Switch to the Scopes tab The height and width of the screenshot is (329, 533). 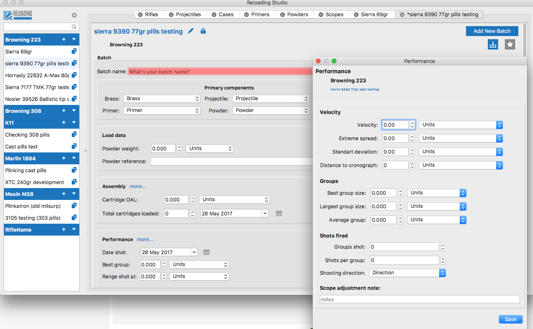click(330, 14)
